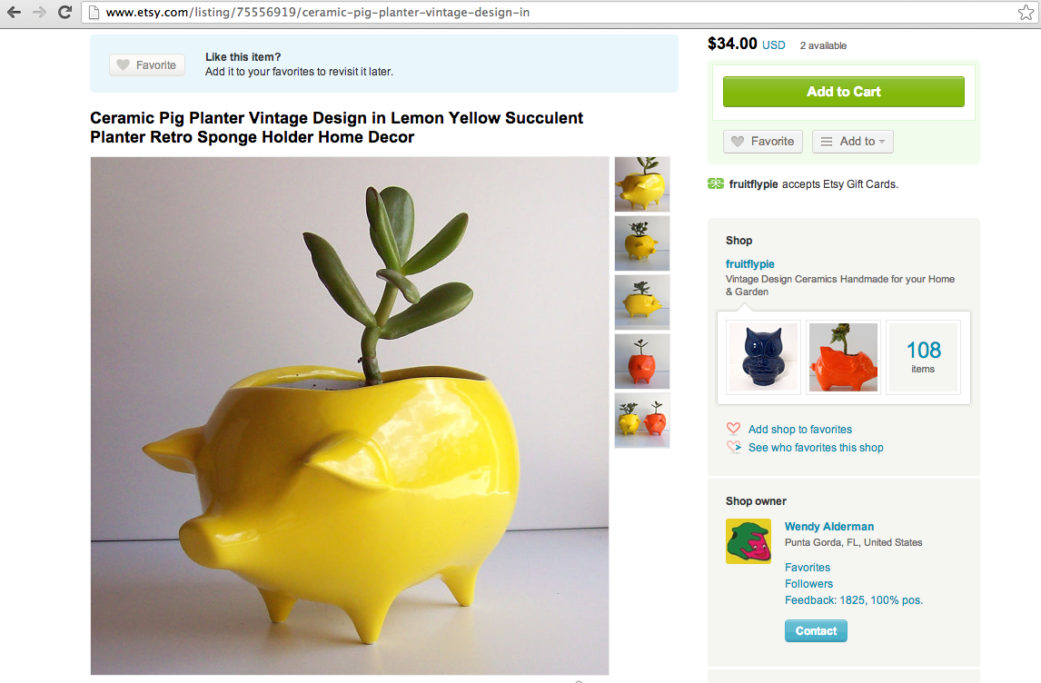This screenshot has width=1041, height=683.
Task: Click heart icon beside See who favorites
Action: [734, 448]
